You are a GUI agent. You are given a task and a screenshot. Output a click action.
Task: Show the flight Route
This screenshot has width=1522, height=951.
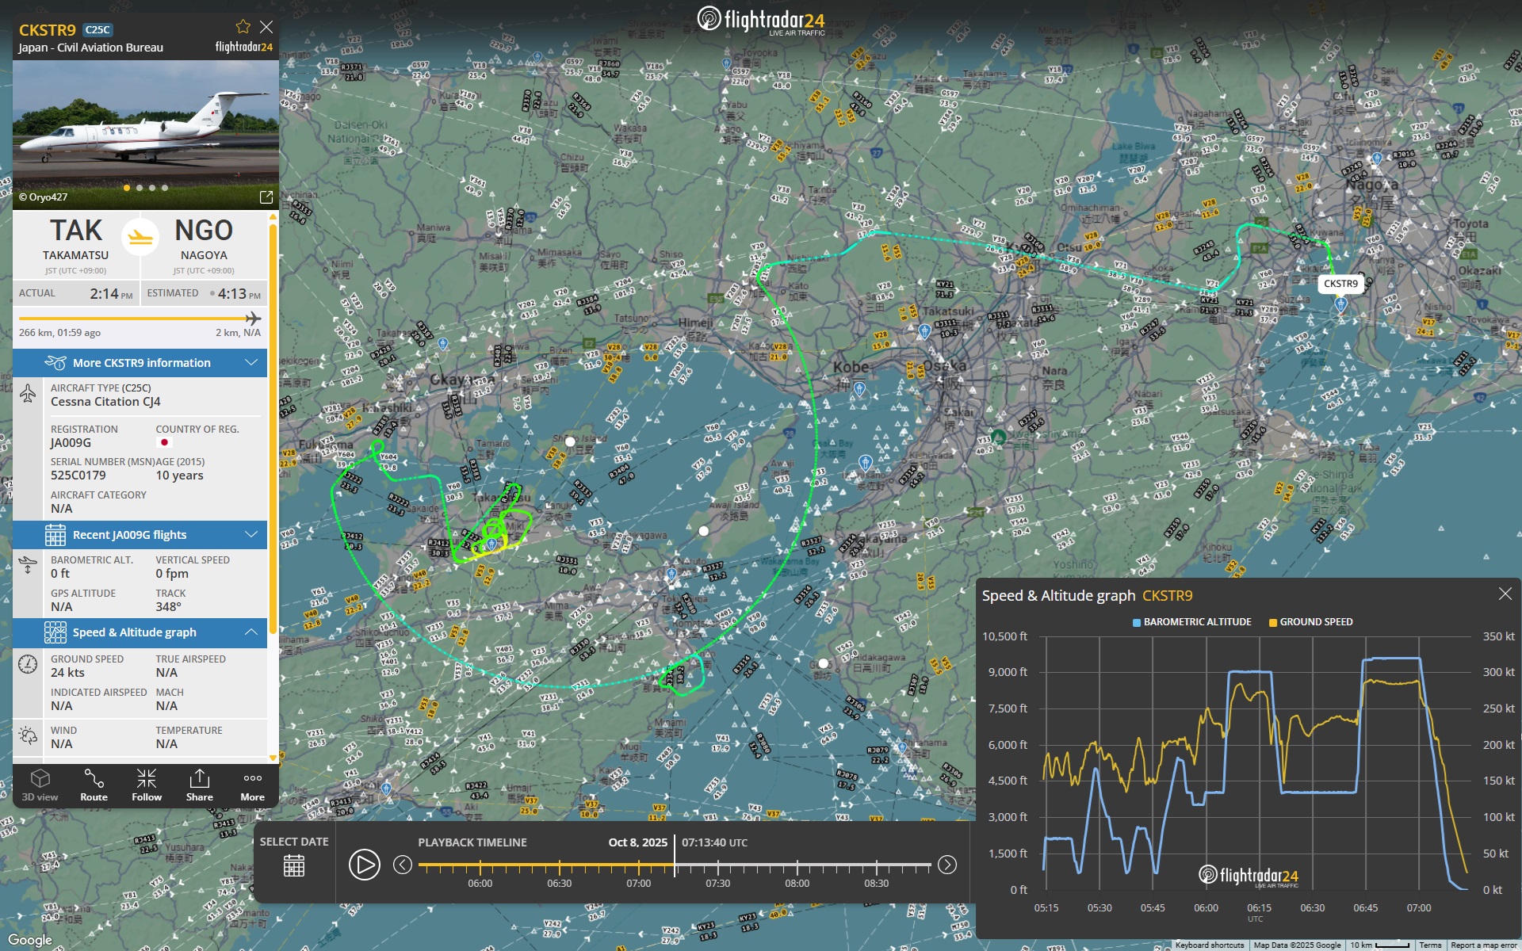click(x=94, y=785)
